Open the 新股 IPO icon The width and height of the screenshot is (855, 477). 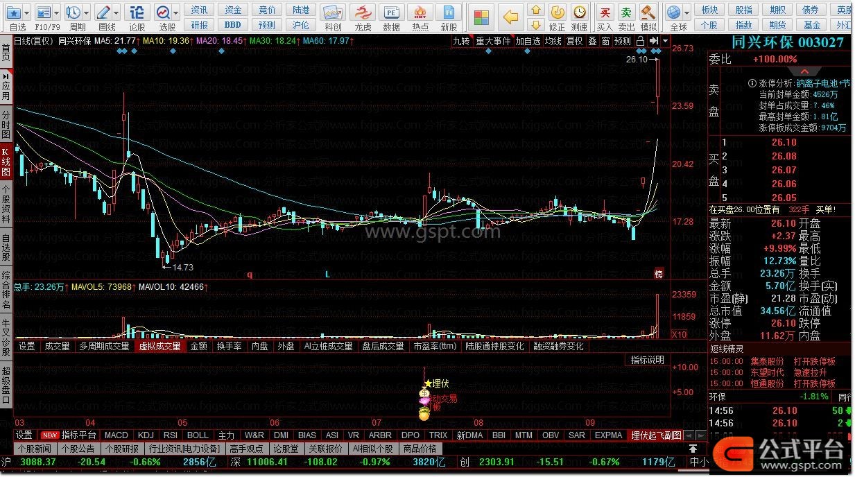(x=449, y=12)
